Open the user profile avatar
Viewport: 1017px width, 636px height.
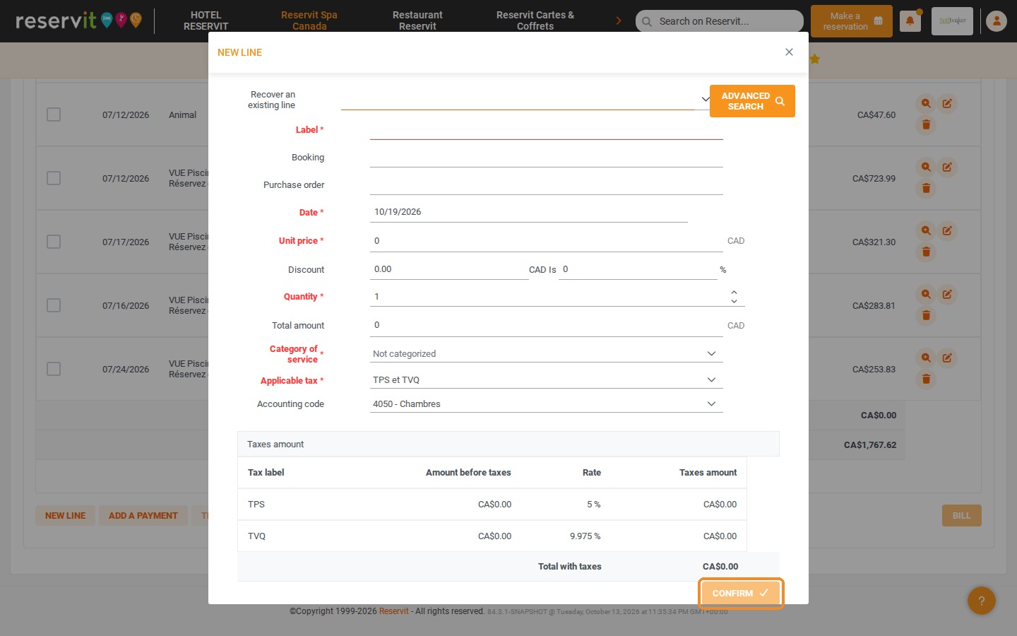997,21
